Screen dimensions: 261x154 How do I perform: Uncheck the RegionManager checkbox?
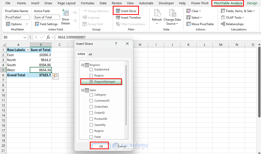coord(91,82)
